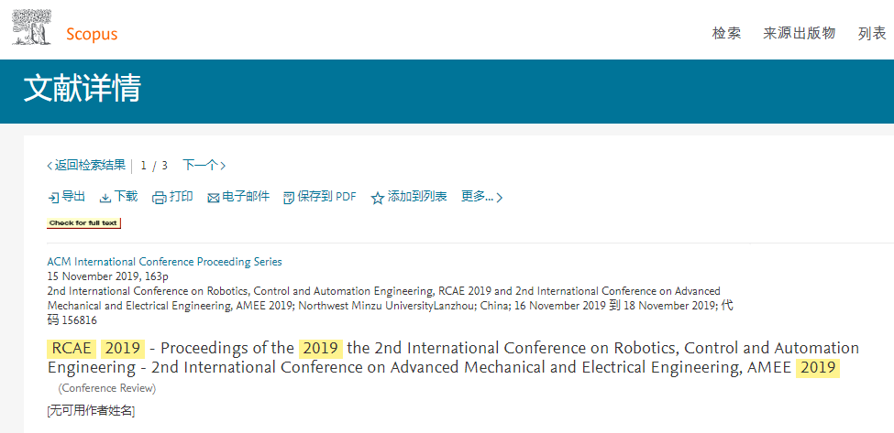894x433 pixels.
Task: Click the highlighted AMEE 2019 year
Action: 818,368
